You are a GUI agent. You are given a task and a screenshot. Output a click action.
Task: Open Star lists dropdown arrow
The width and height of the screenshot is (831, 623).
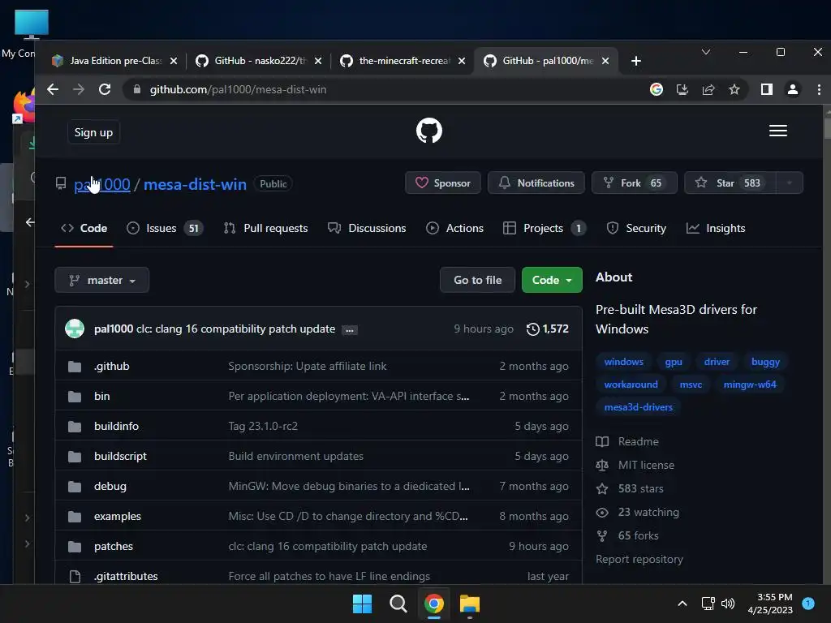pyautogui.click(x=789, y=183)
